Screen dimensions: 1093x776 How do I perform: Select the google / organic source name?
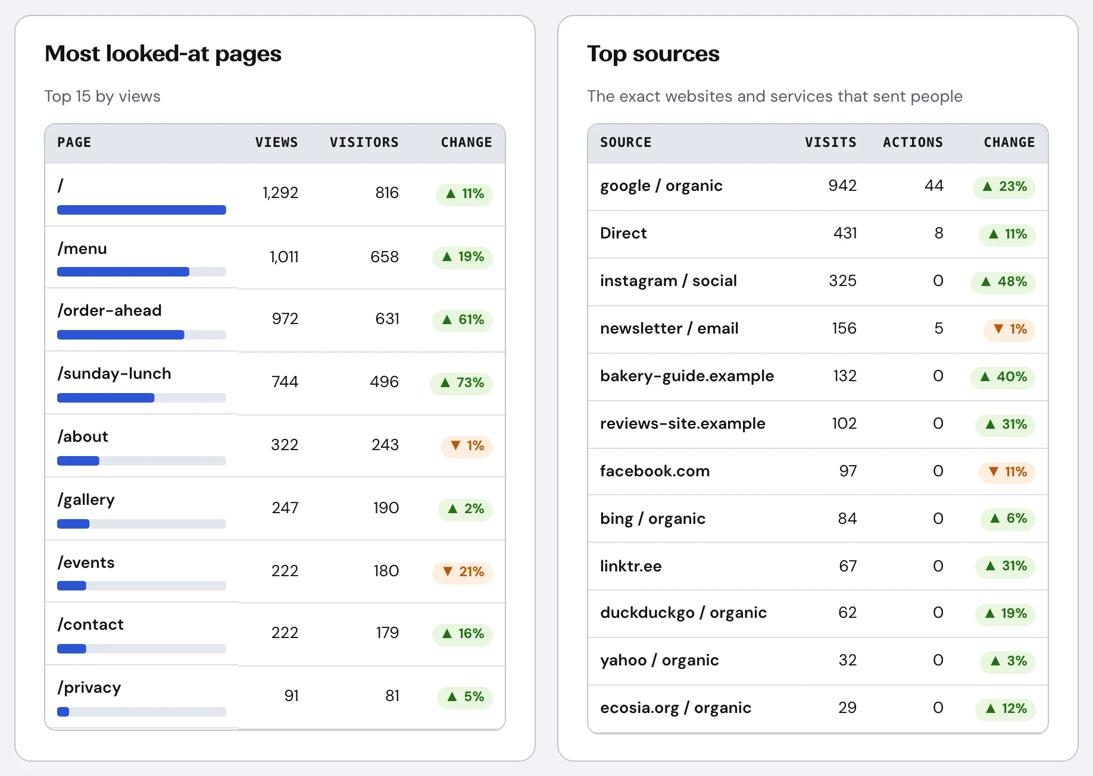tap(661, 186)
